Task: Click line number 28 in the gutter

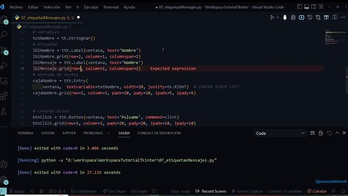Action: [22, 69]
